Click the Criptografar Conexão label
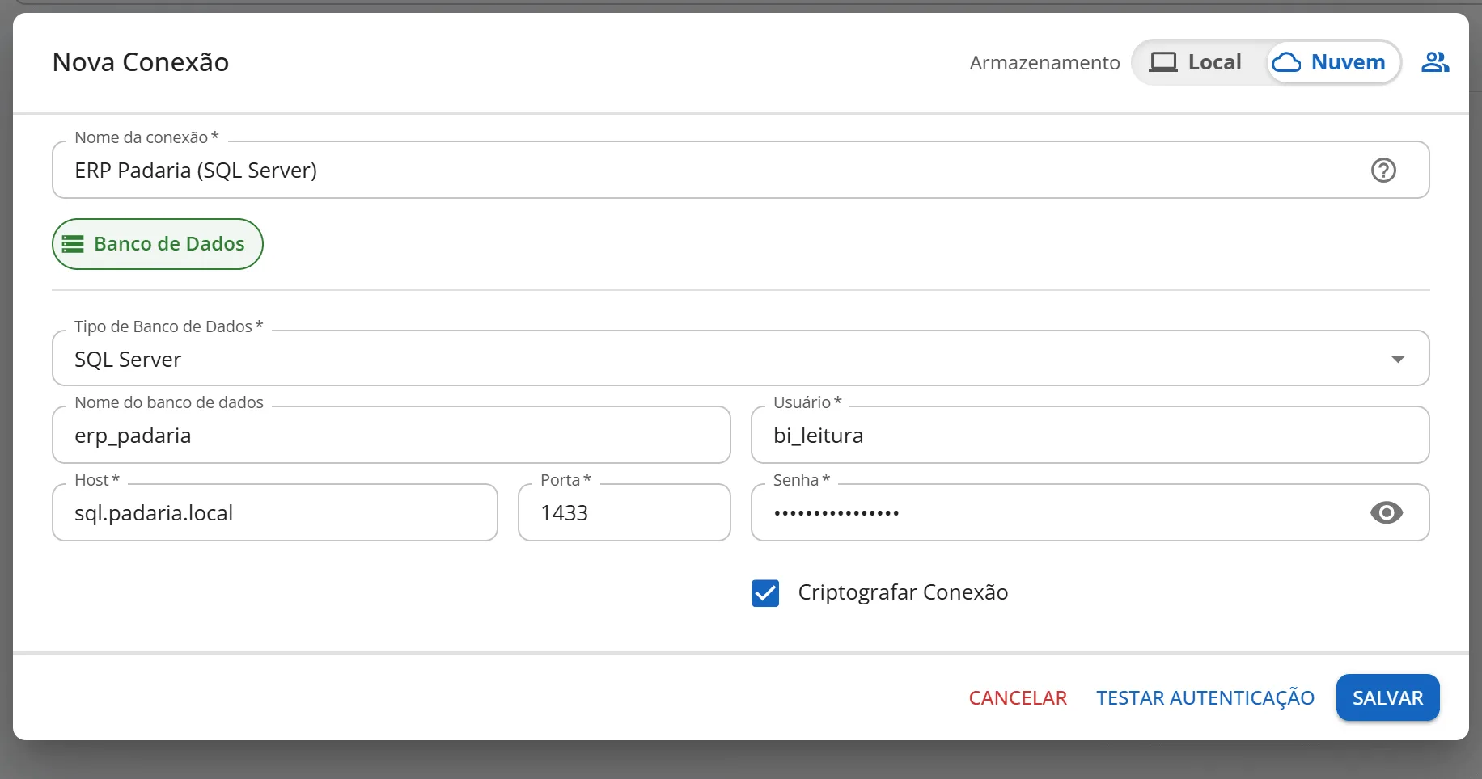Screen dimensions: 1482x779 pos(903,592)
